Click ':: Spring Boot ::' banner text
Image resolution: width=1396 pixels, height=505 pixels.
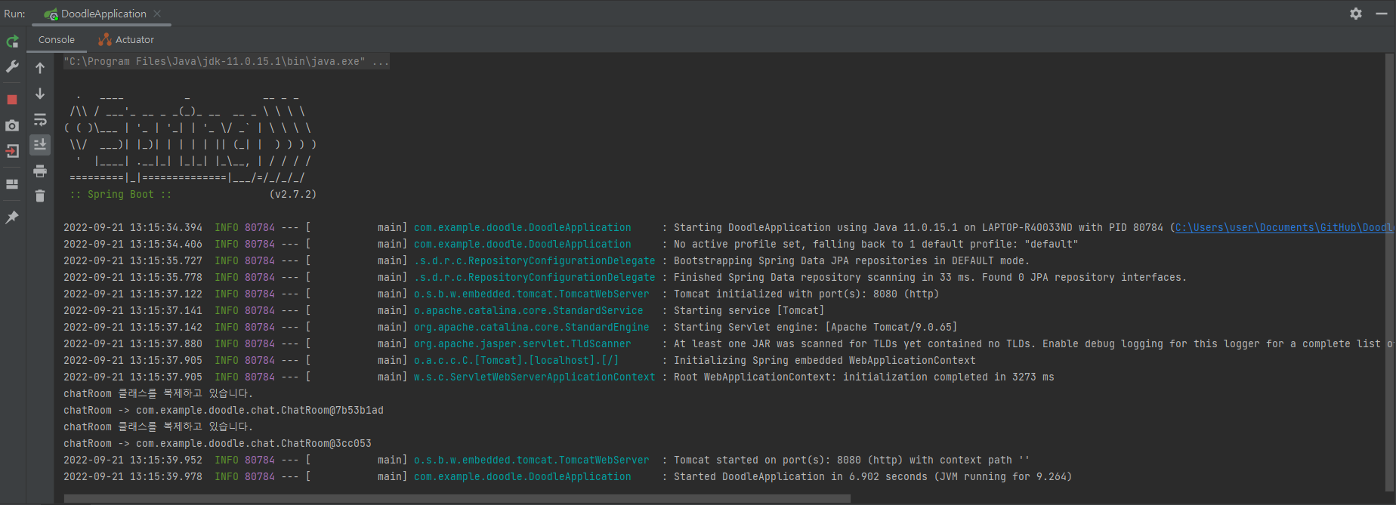121,194
